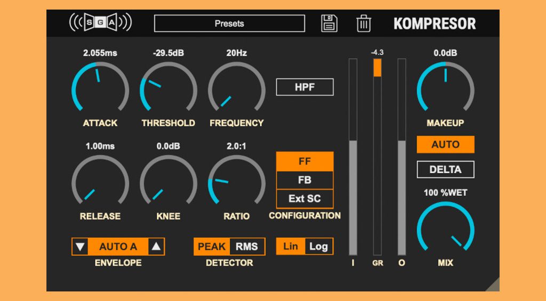Viewport: 546px width, 301px height.
Task: Click the gain reduction GR meter
Action: pyautogui.click(x=378, y=157)
